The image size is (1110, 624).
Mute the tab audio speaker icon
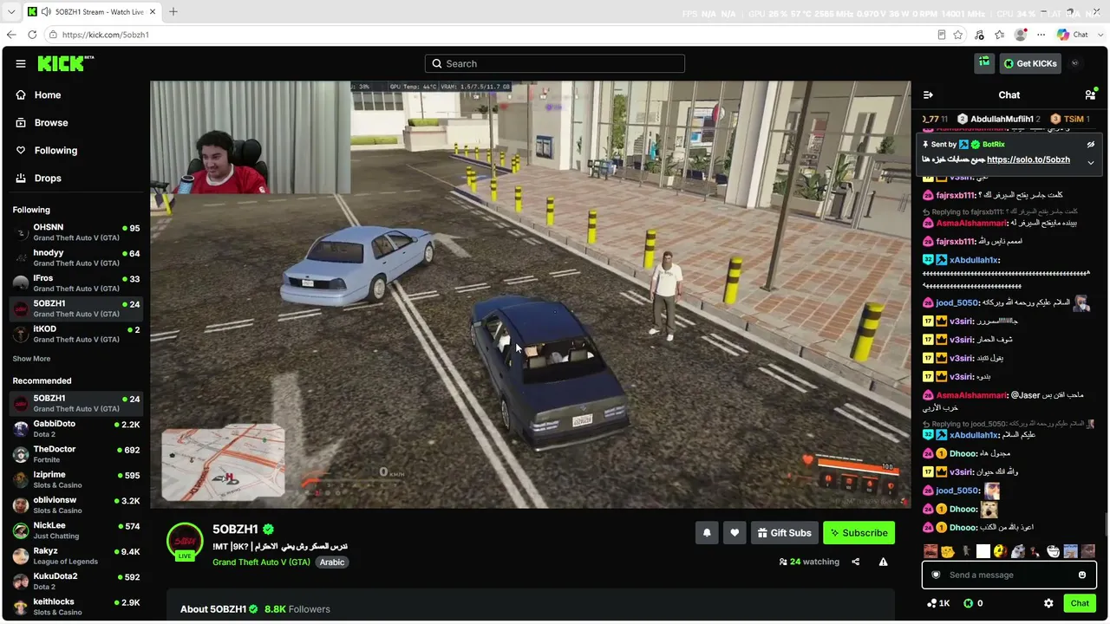(45, 12)
